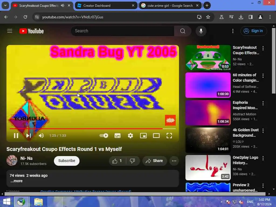Expand description with ...more
The width and height of the screenshot is (276, 207).
pos(16,181)
